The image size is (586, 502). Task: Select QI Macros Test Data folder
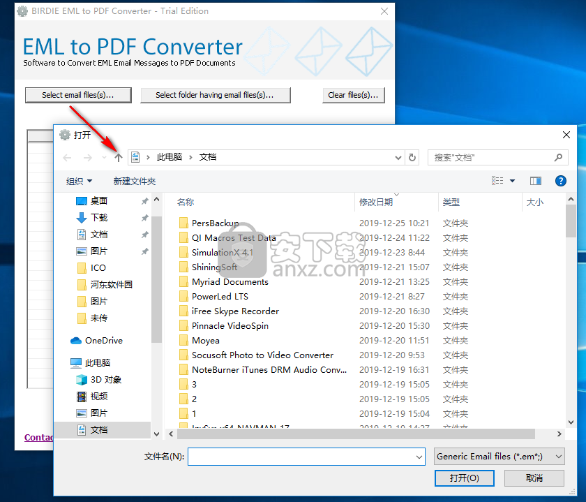click(x=234, y=238)
